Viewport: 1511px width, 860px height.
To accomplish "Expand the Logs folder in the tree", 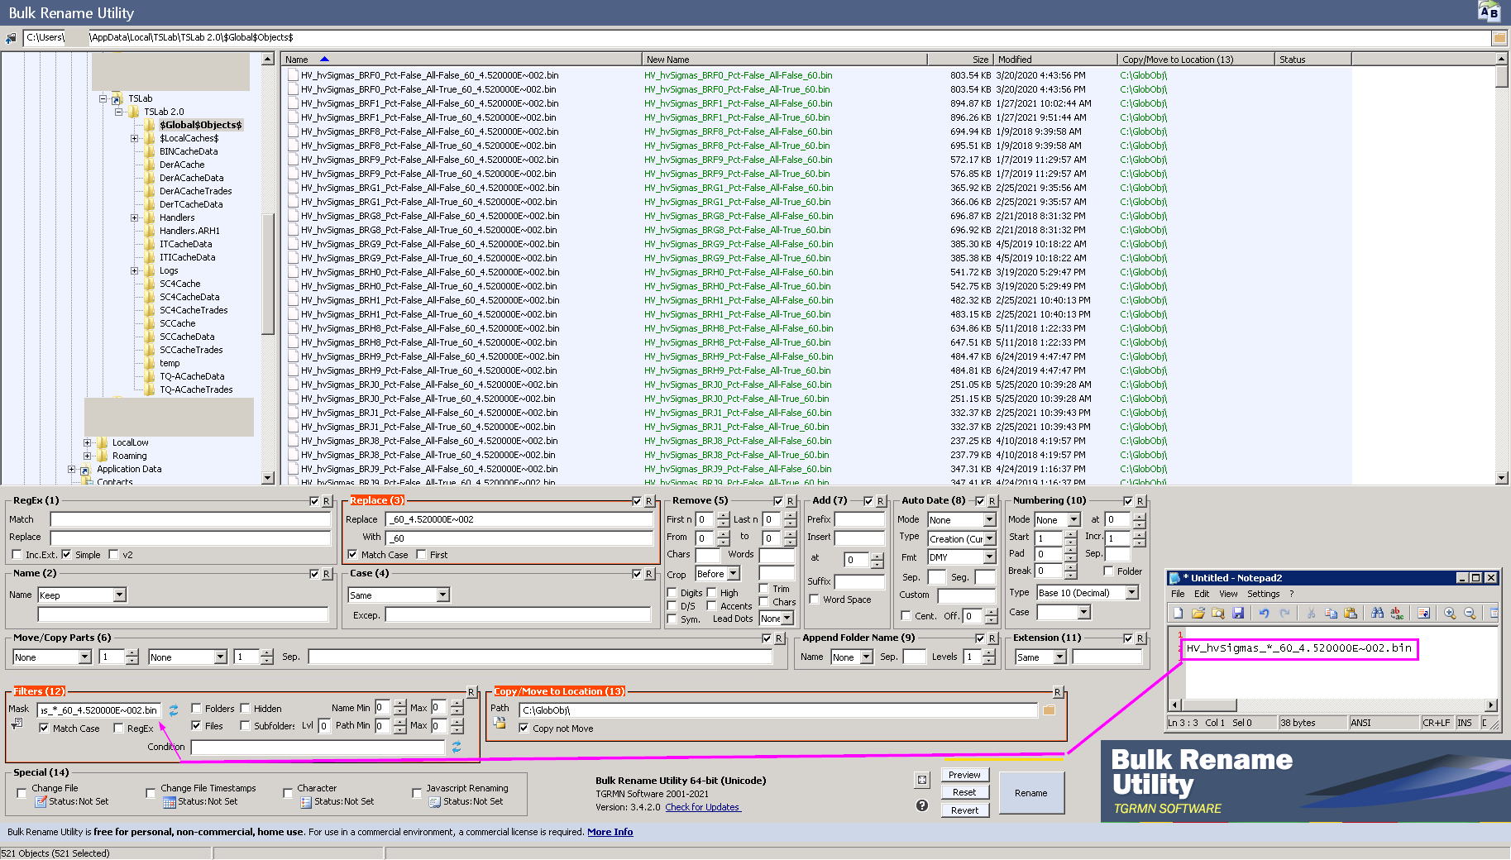I will point(134,270).
